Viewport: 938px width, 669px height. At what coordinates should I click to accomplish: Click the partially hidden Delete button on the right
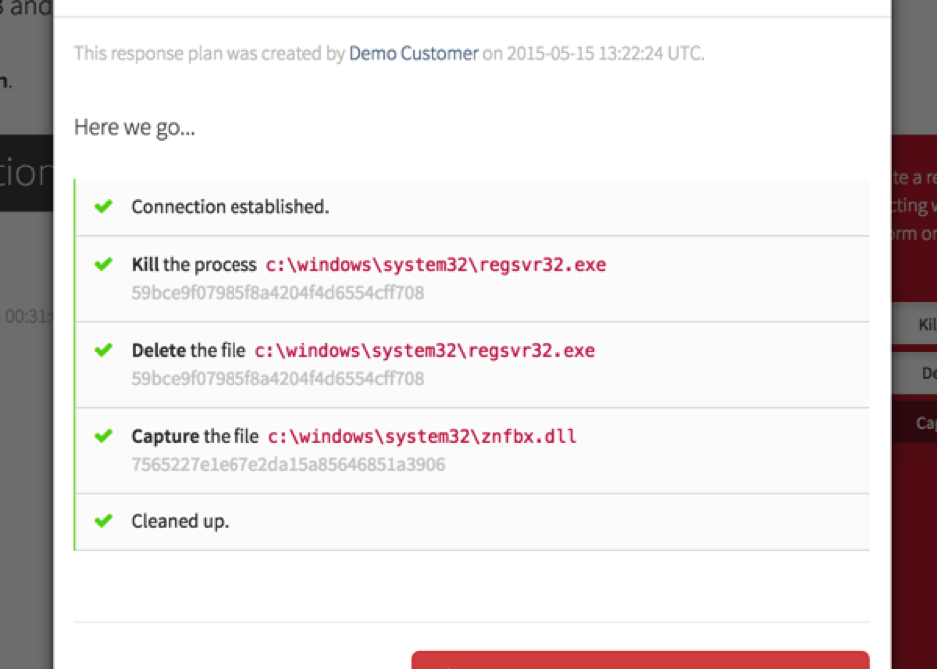pos(928,373)
